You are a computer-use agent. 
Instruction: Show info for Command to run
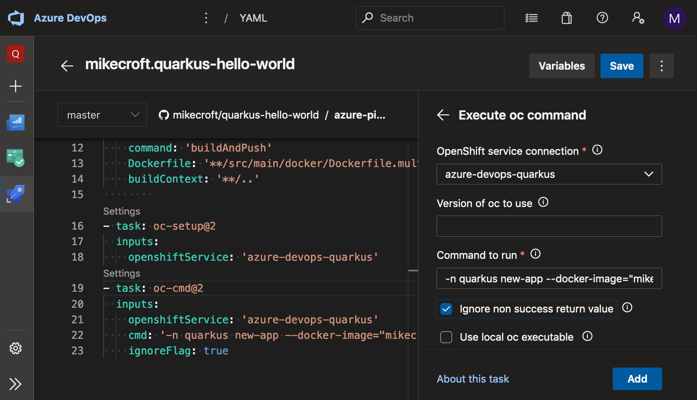[x=535, y=254]
